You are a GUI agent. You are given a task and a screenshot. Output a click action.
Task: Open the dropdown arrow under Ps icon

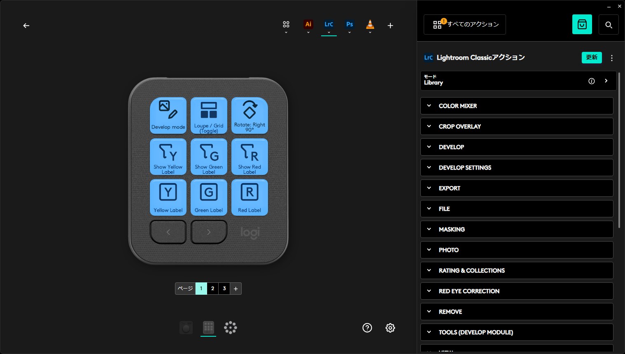pyautogui.click(x=350, y=33)
